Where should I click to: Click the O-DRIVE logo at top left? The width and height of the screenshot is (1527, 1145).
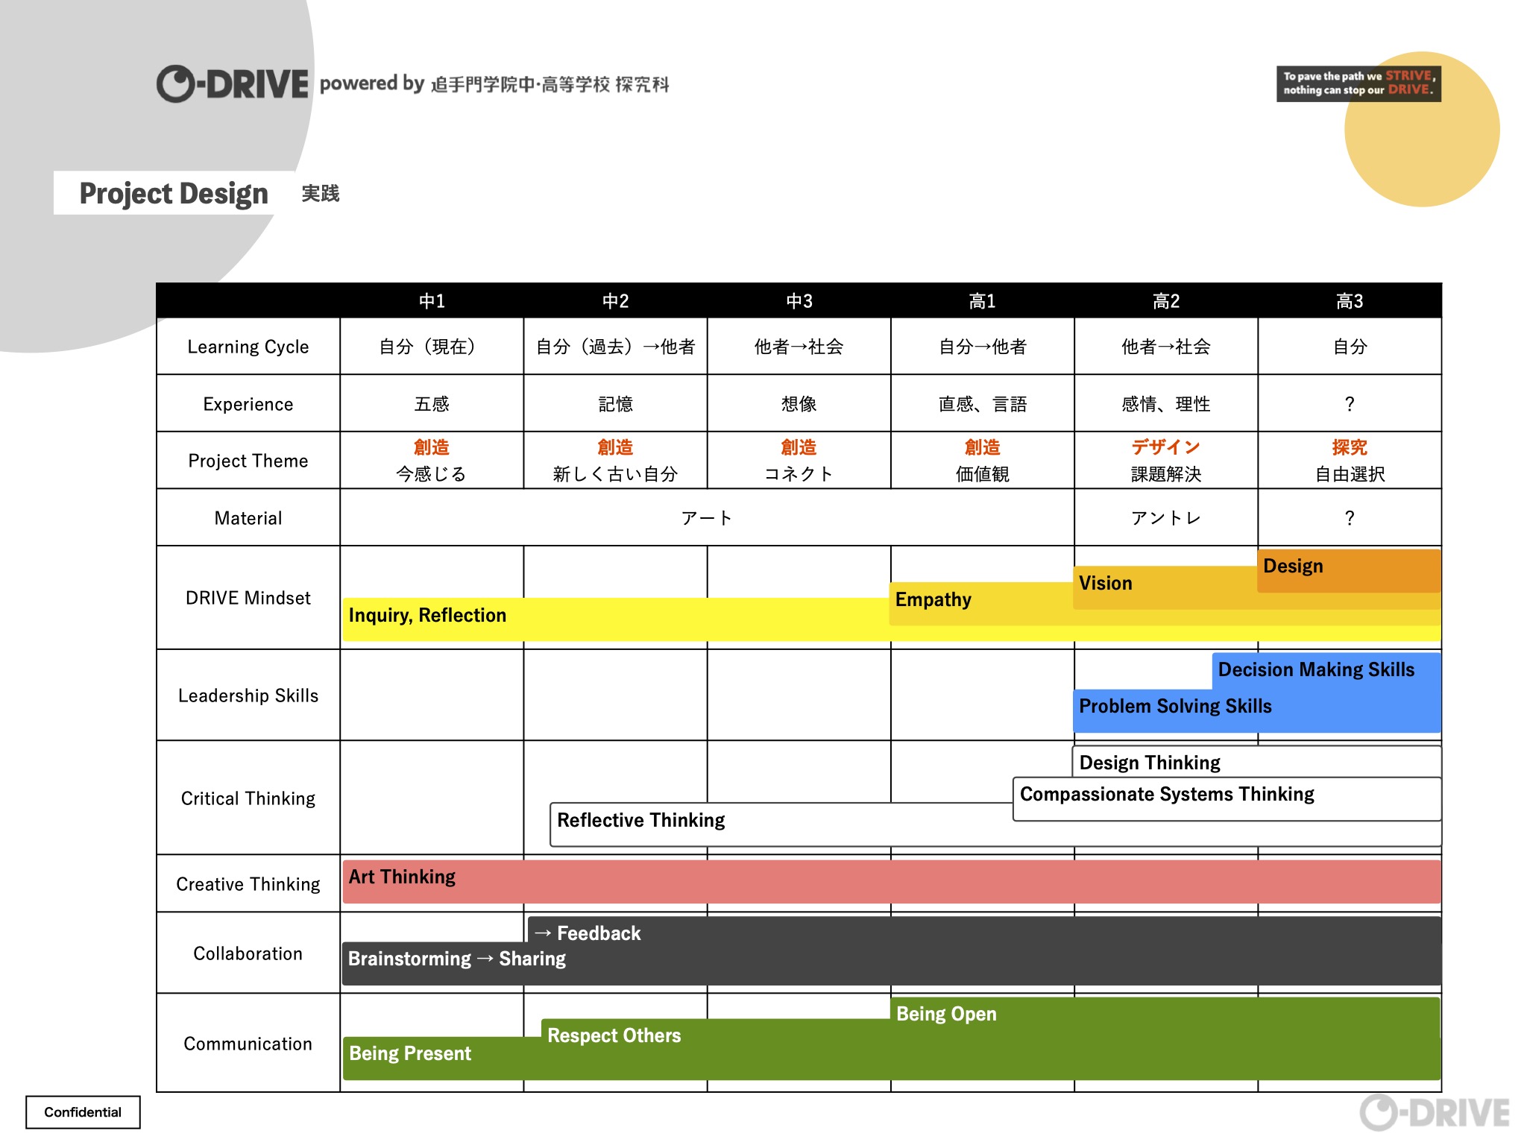[232, 83]
